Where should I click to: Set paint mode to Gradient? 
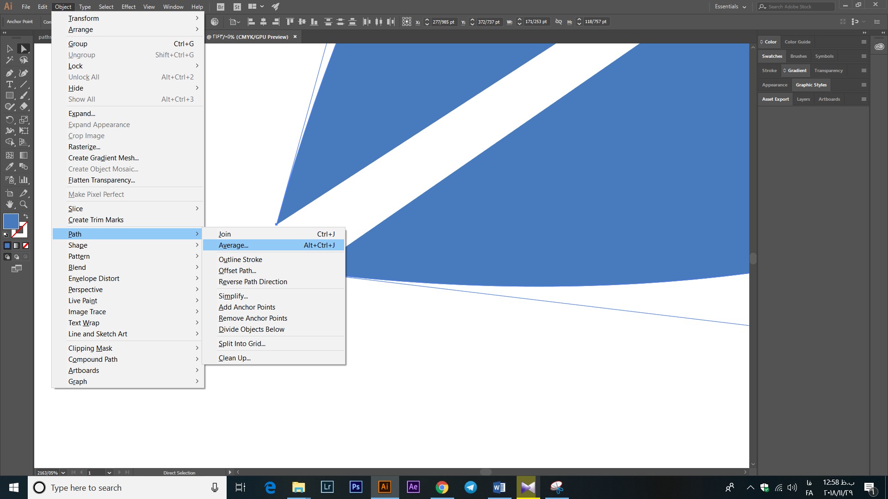pos(17,246)
